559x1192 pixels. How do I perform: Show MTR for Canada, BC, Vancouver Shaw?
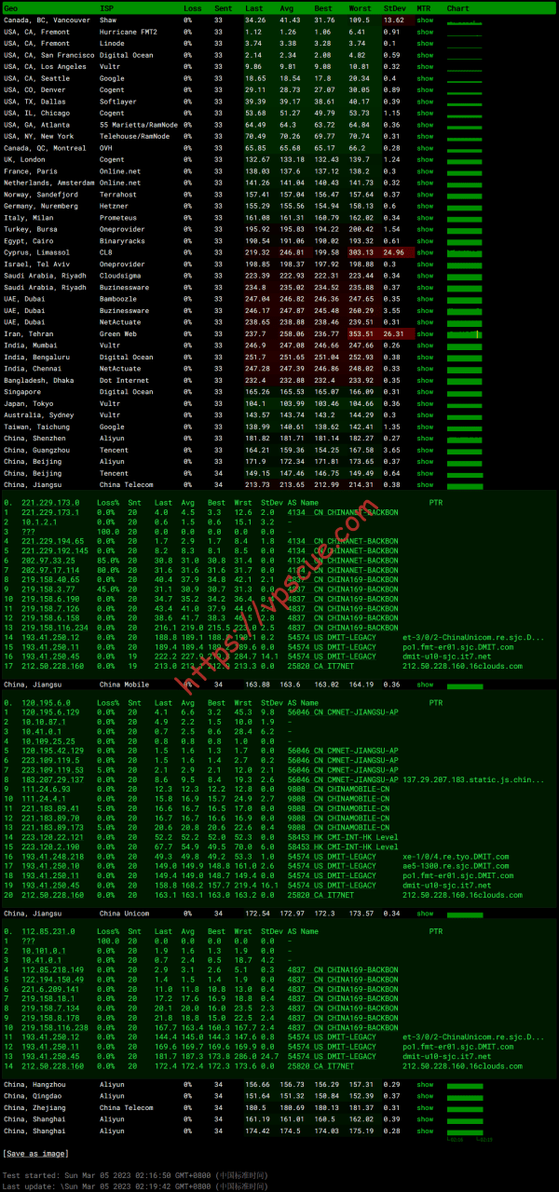click(425, 20)
